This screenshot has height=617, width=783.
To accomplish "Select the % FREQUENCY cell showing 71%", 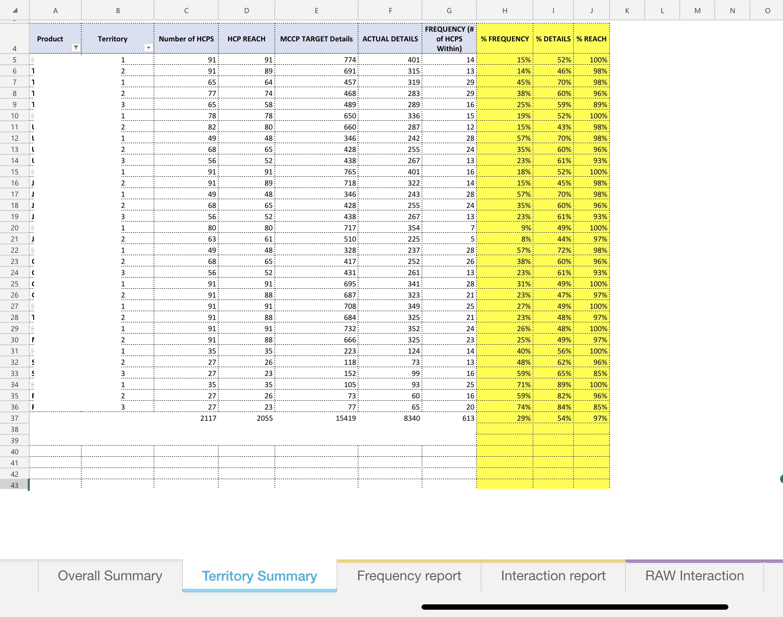I will click(505, 385).
